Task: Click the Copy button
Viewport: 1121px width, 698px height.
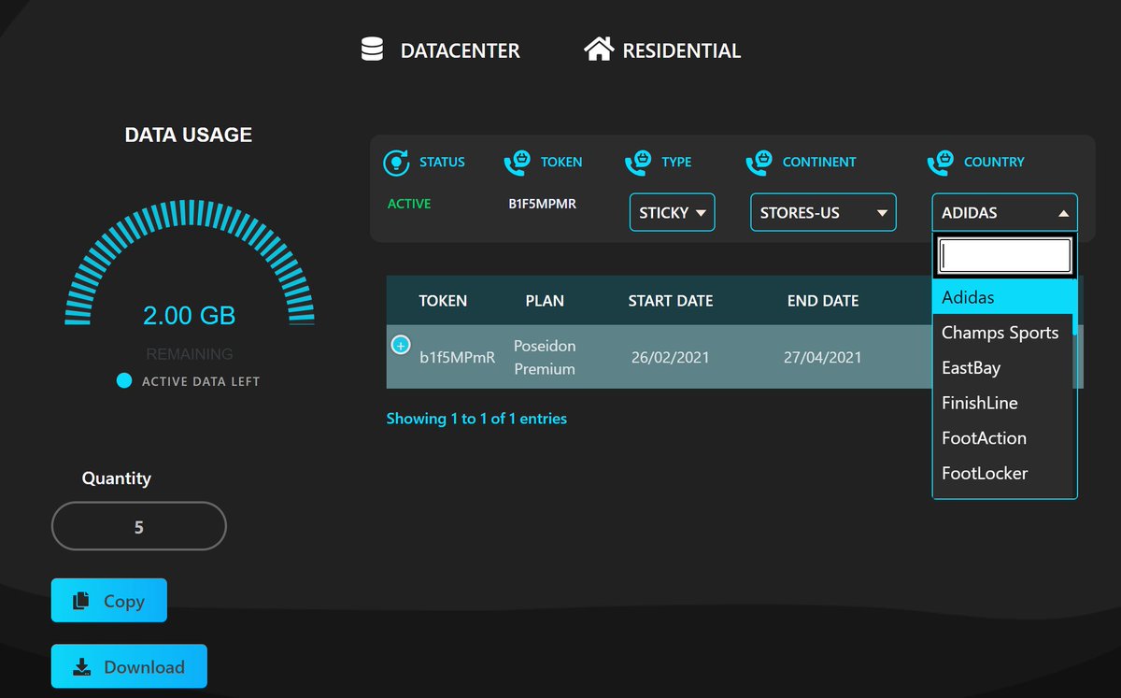Action: pyautogui.click(x=109, y=601)
